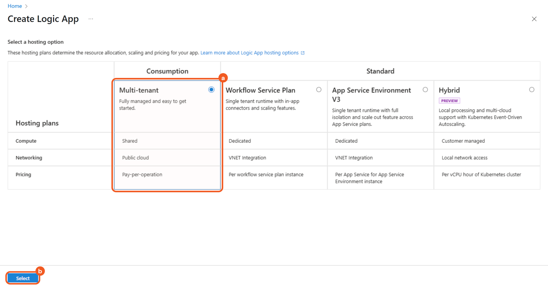Image resolution: width=548 pixels, height=290 pixels.
Task: Click the Pay-per-operation pricing cell
Action: click(142, 175)
